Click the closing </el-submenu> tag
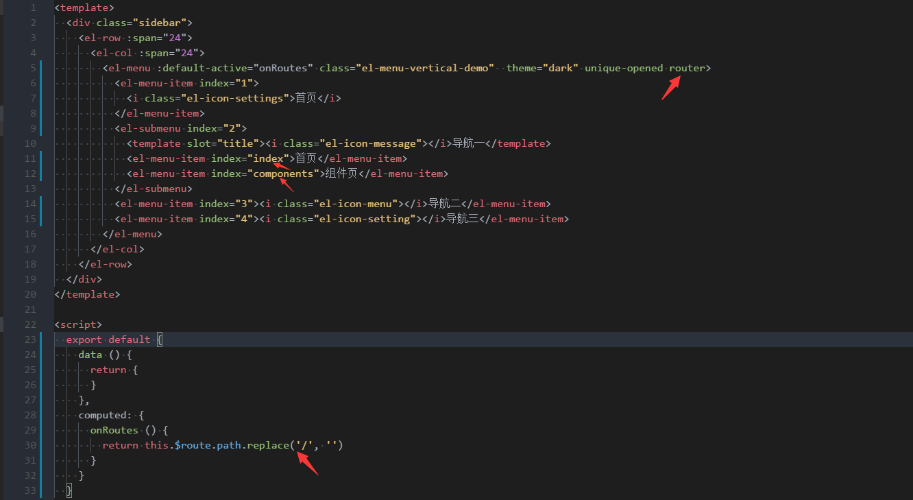Viewport: 913px width, 500px height. [154, 189]
